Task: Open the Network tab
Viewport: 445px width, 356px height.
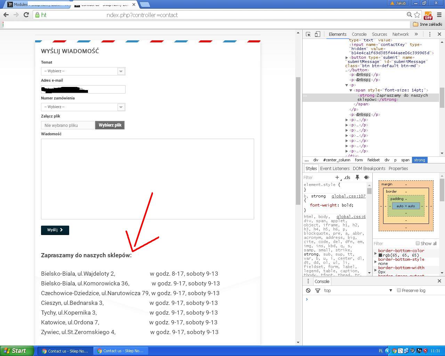Action: point(400,34)
